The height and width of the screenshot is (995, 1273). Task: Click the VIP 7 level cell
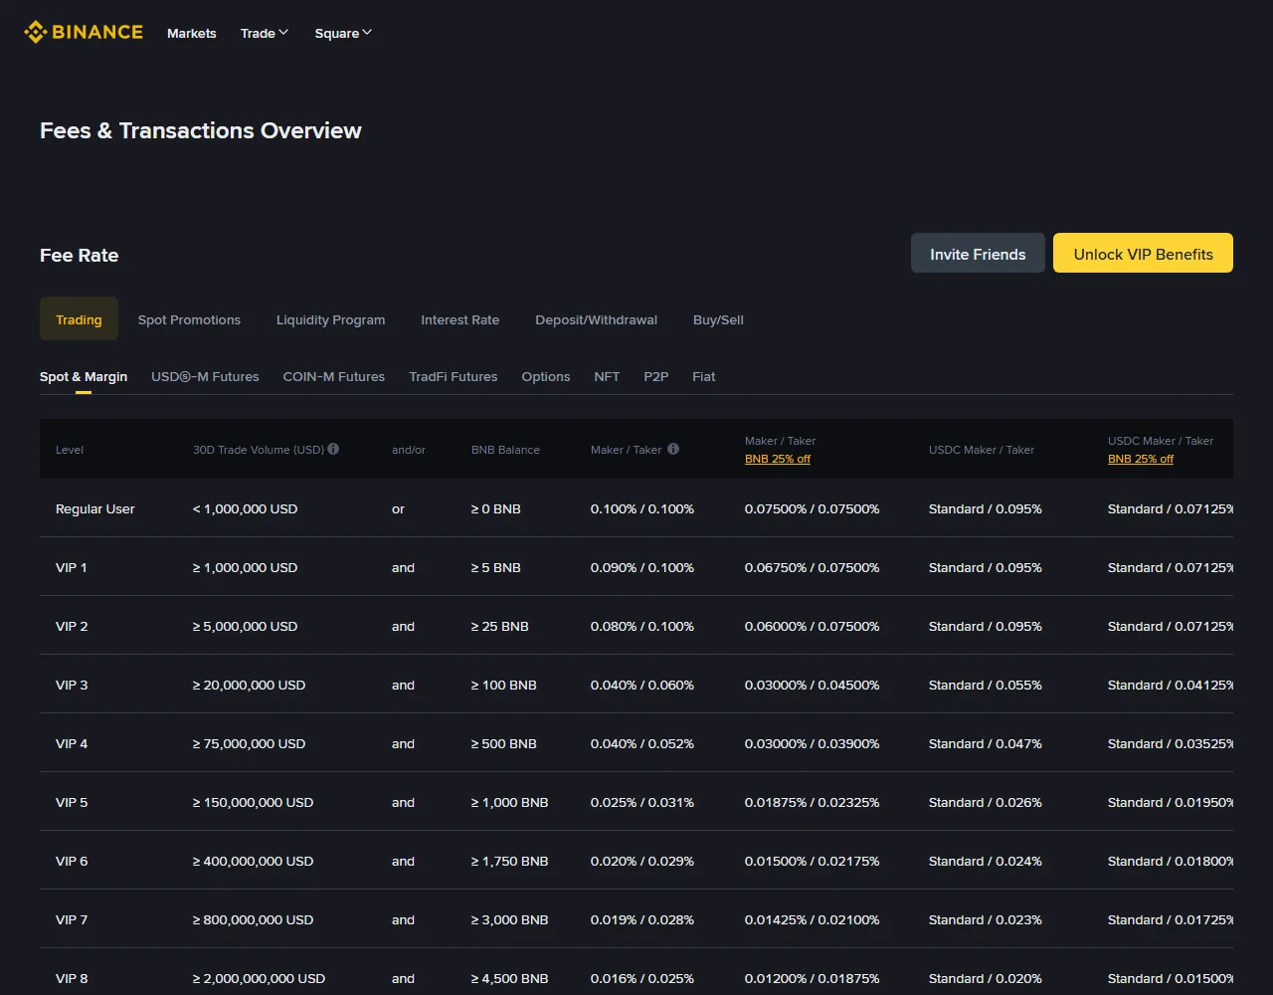click(x=72, y=919)
